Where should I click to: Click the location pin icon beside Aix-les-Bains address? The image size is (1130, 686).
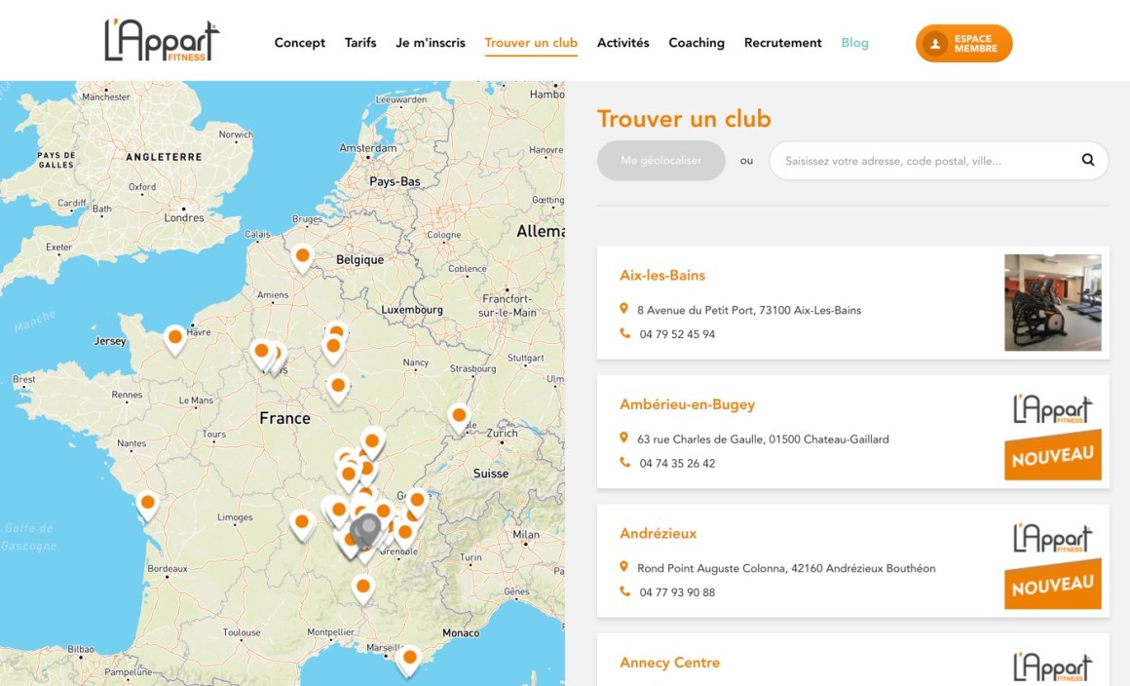pyautogui.click(x=624, y=309)
